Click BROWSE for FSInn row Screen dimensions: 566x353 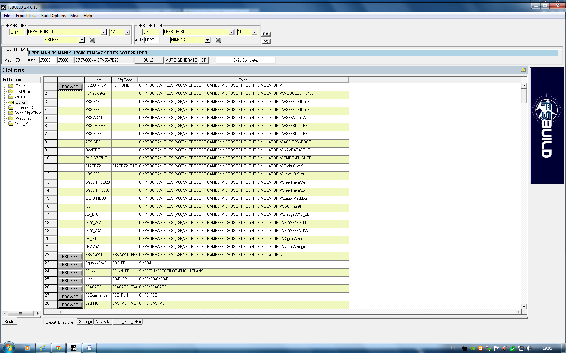click(x=70, y=273)
